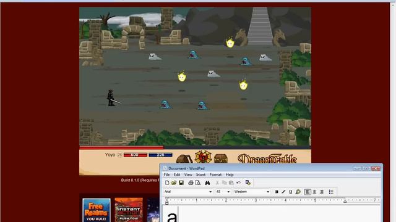Screen dimensions: 396x222
Task: Open the Free Realms ad thumbnail
Action: coord(97,210)
